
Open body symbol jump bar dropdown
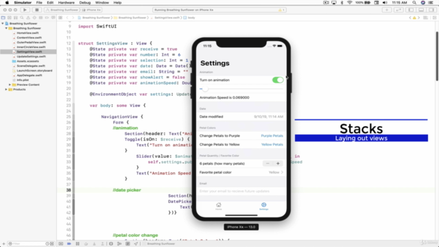click(x=189, y=18)
